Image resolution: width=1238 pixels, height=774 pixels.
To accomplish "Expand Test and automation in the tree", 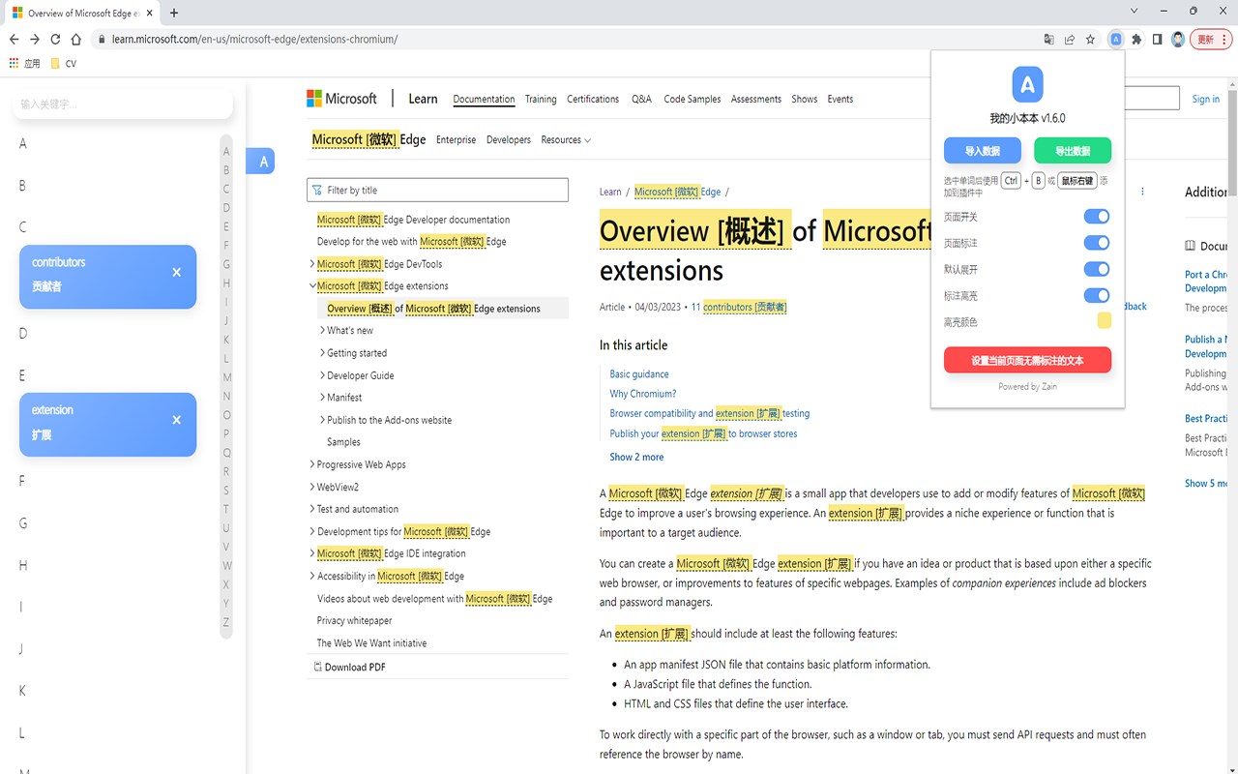I will (x=312, y=509).
